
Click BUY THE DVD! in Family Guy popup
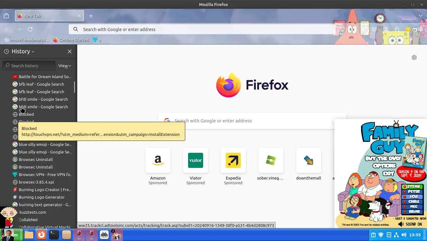click(383, 158)
